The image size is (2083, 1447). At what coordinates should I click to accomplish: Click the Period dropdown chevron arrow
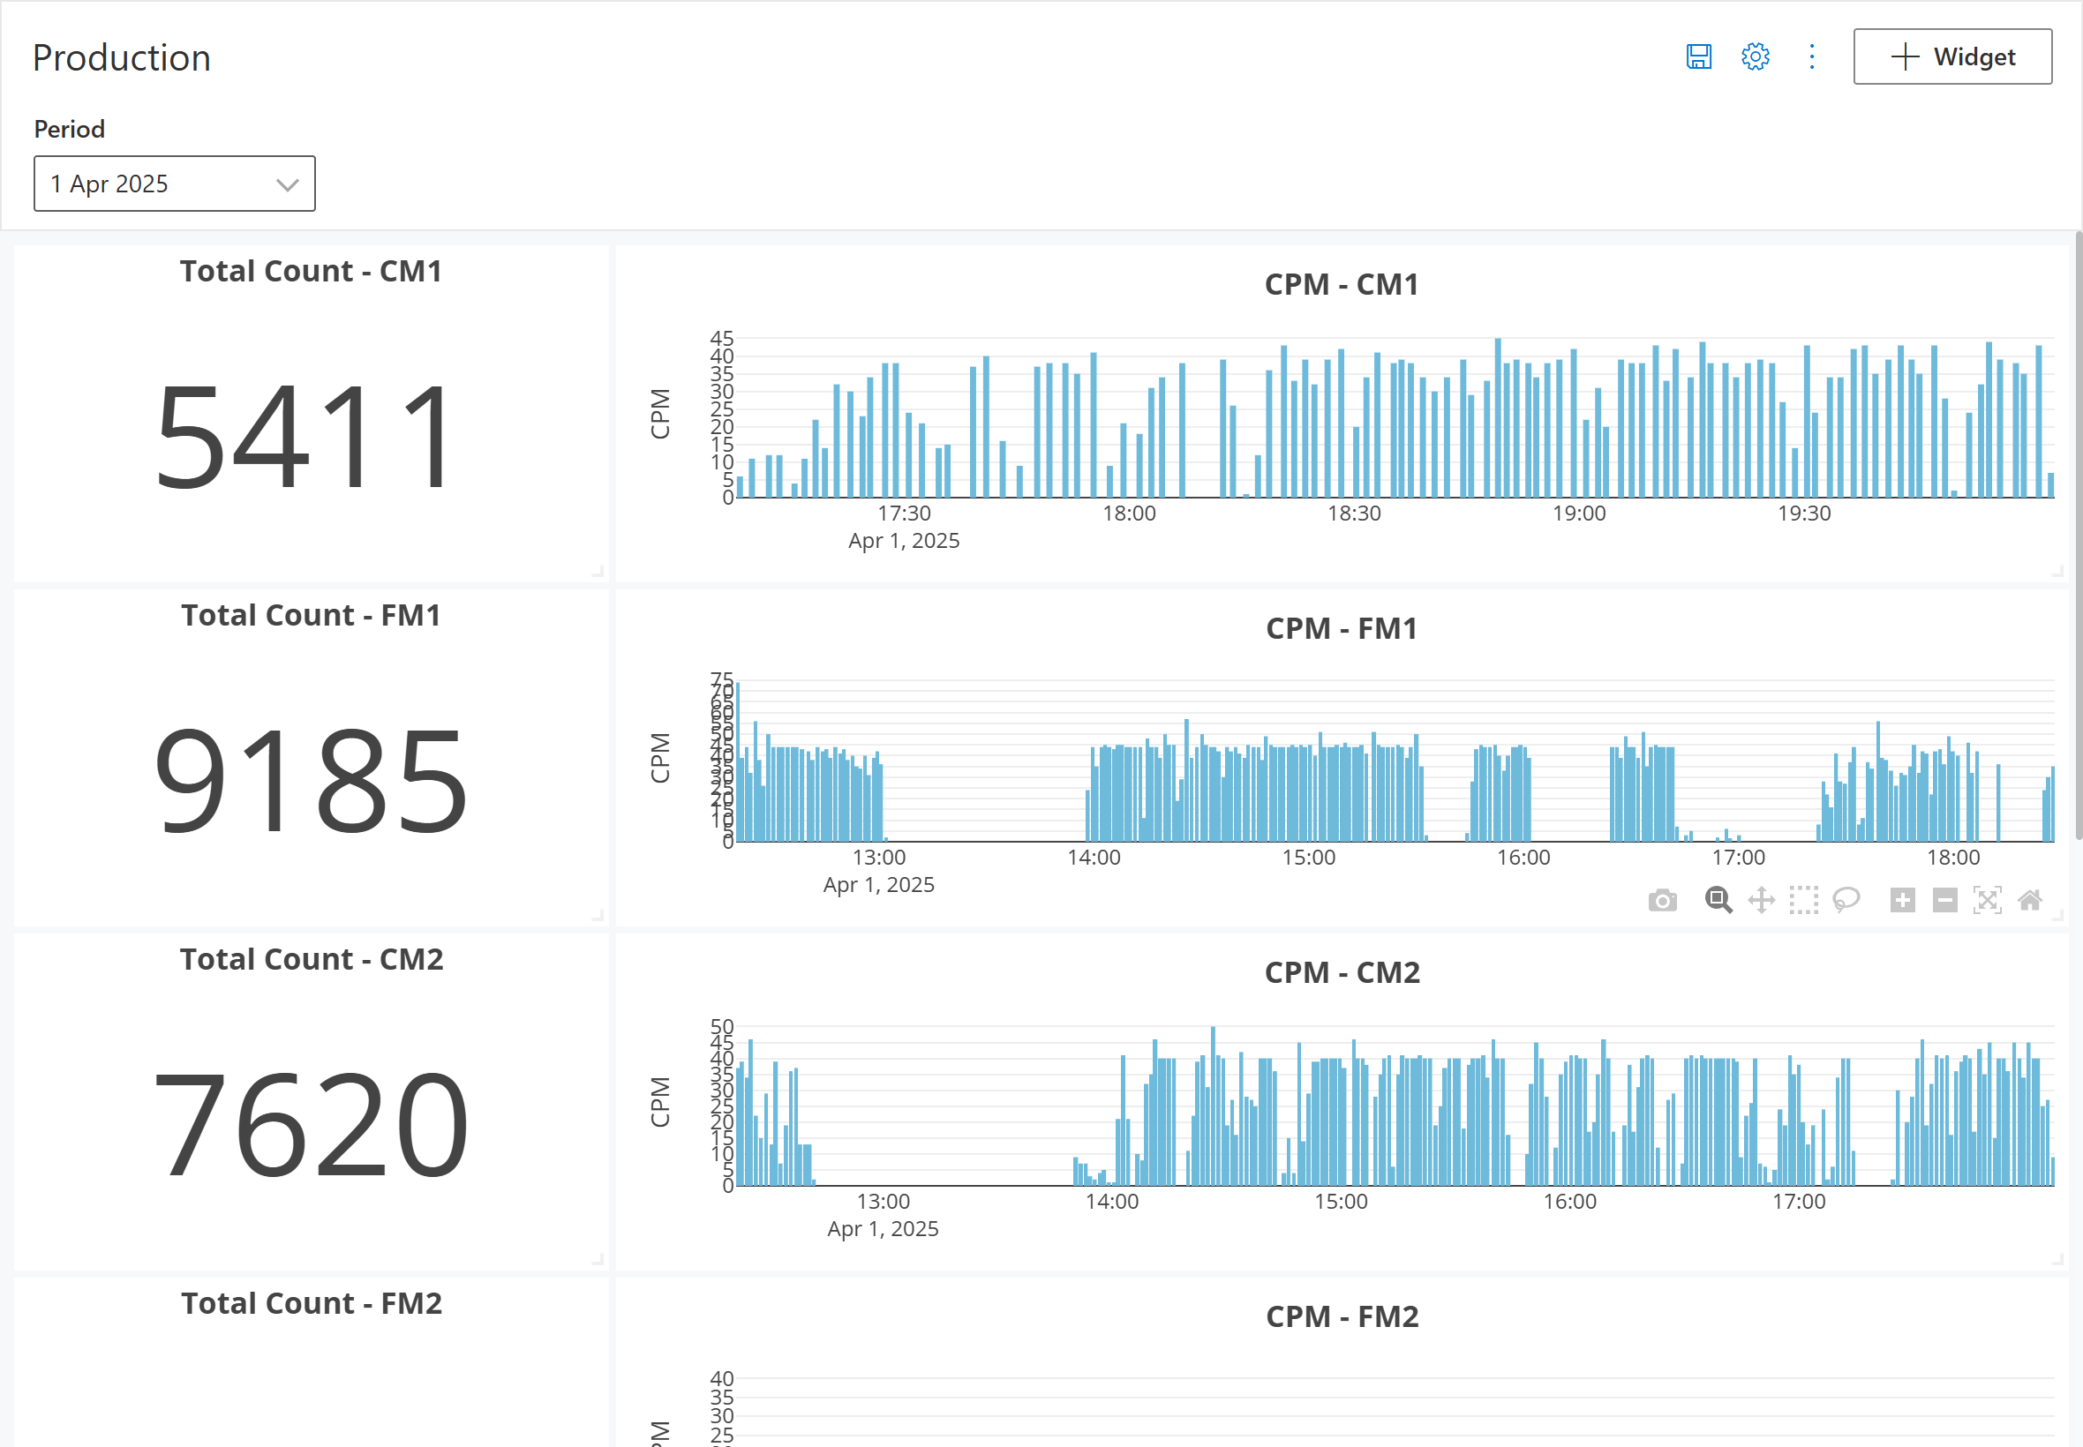[x=288, y=185]
